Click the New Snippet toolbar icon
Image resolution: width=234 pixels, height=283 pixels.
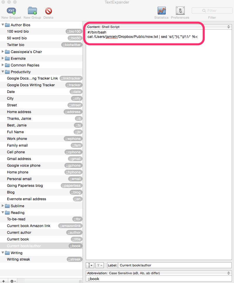(11, 11)
